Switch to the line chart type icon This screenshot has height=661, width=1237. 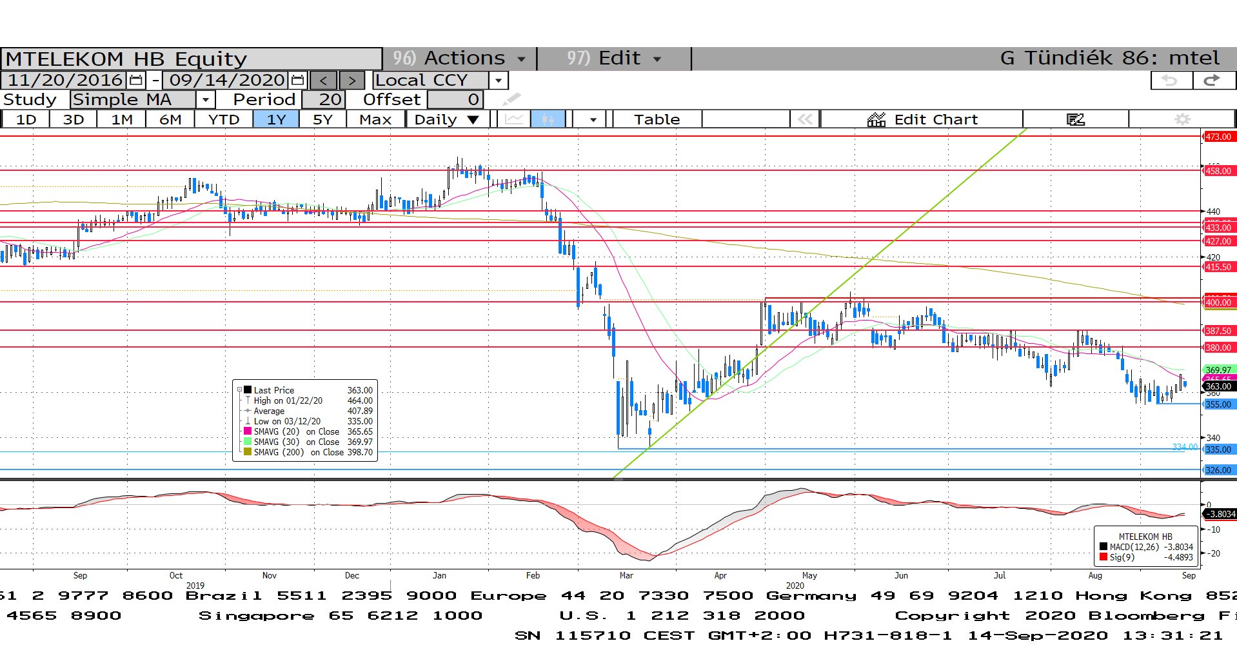point(514,119)
